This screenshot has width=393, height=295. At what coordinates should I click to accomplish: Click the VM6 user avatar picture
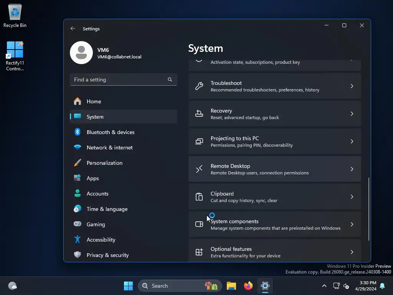(81, 53)
